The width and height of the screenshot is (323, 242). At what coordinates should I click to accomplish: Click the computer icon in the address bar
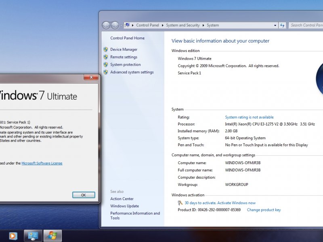click(127, 25)
